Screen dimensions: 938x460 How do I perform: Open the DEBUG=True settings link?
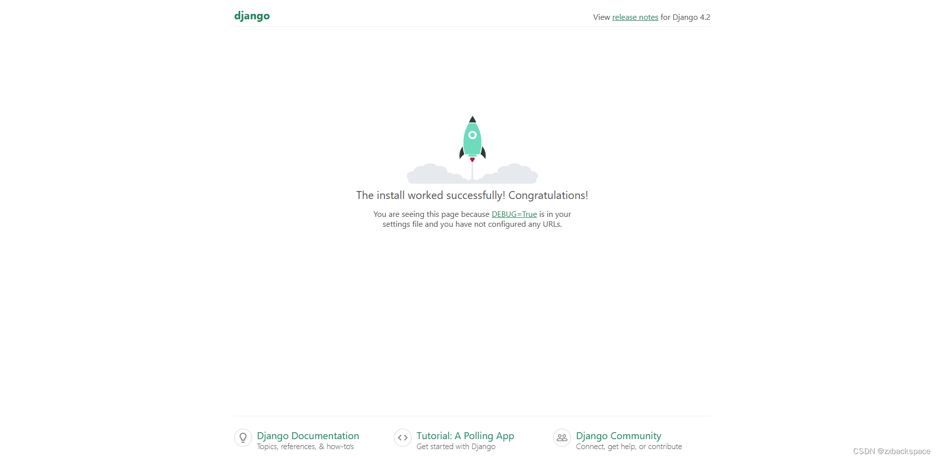coord(514,214)
